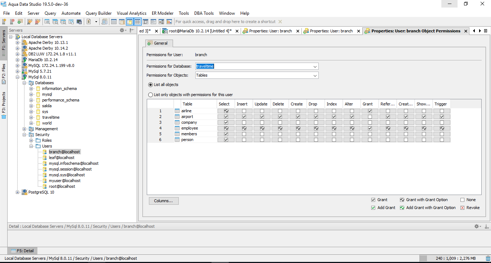Click the DB2 LUW server icon
Viewport: 491px width, 263px height.
(24, 54)
